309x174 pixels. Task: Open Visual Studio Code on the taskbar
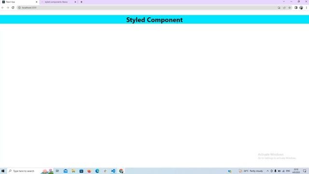113,171
